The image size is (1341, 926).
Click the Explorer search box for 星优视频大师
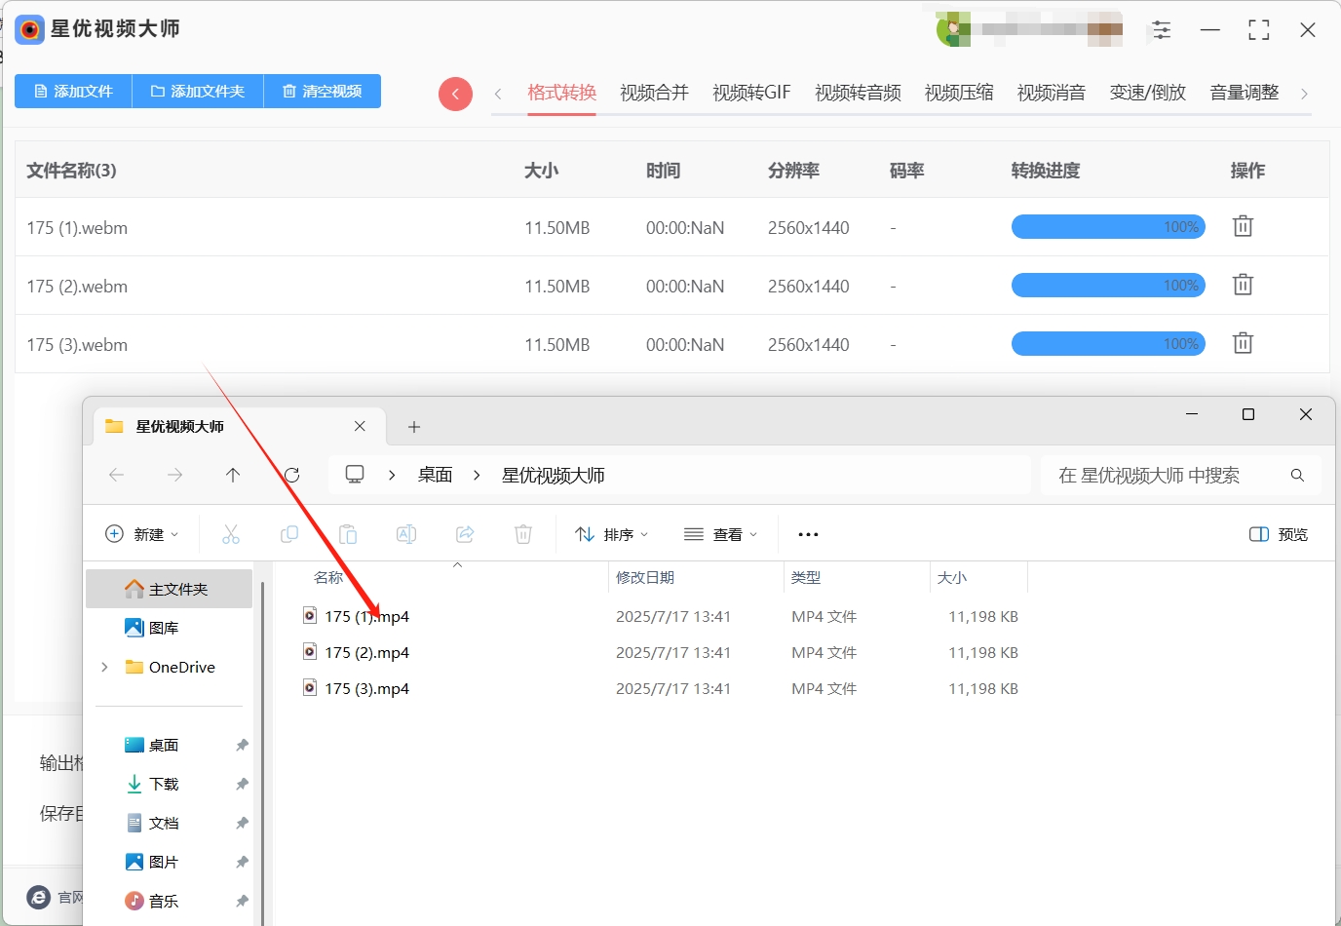(1181, 475)
